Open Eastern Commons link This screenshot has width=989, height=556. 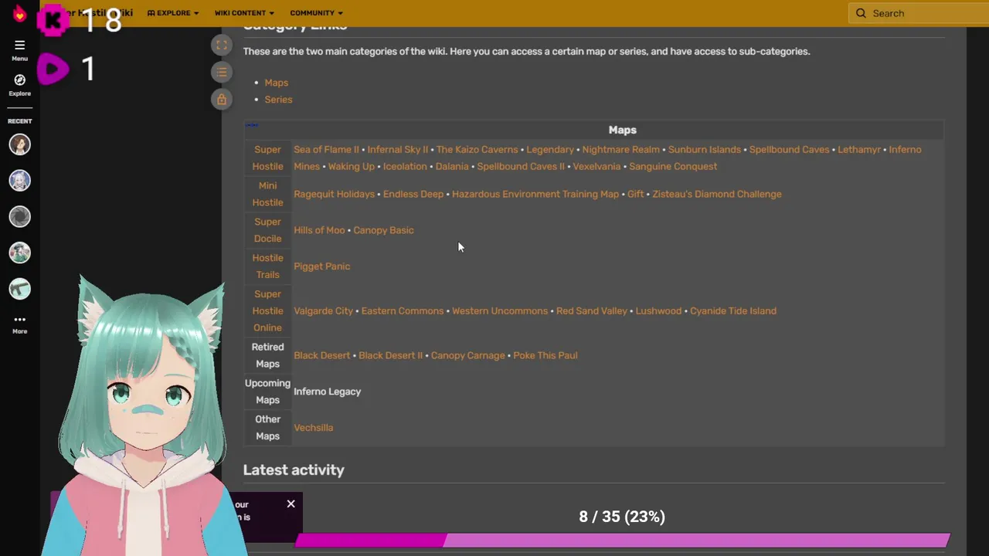click(x=403, y=311)
